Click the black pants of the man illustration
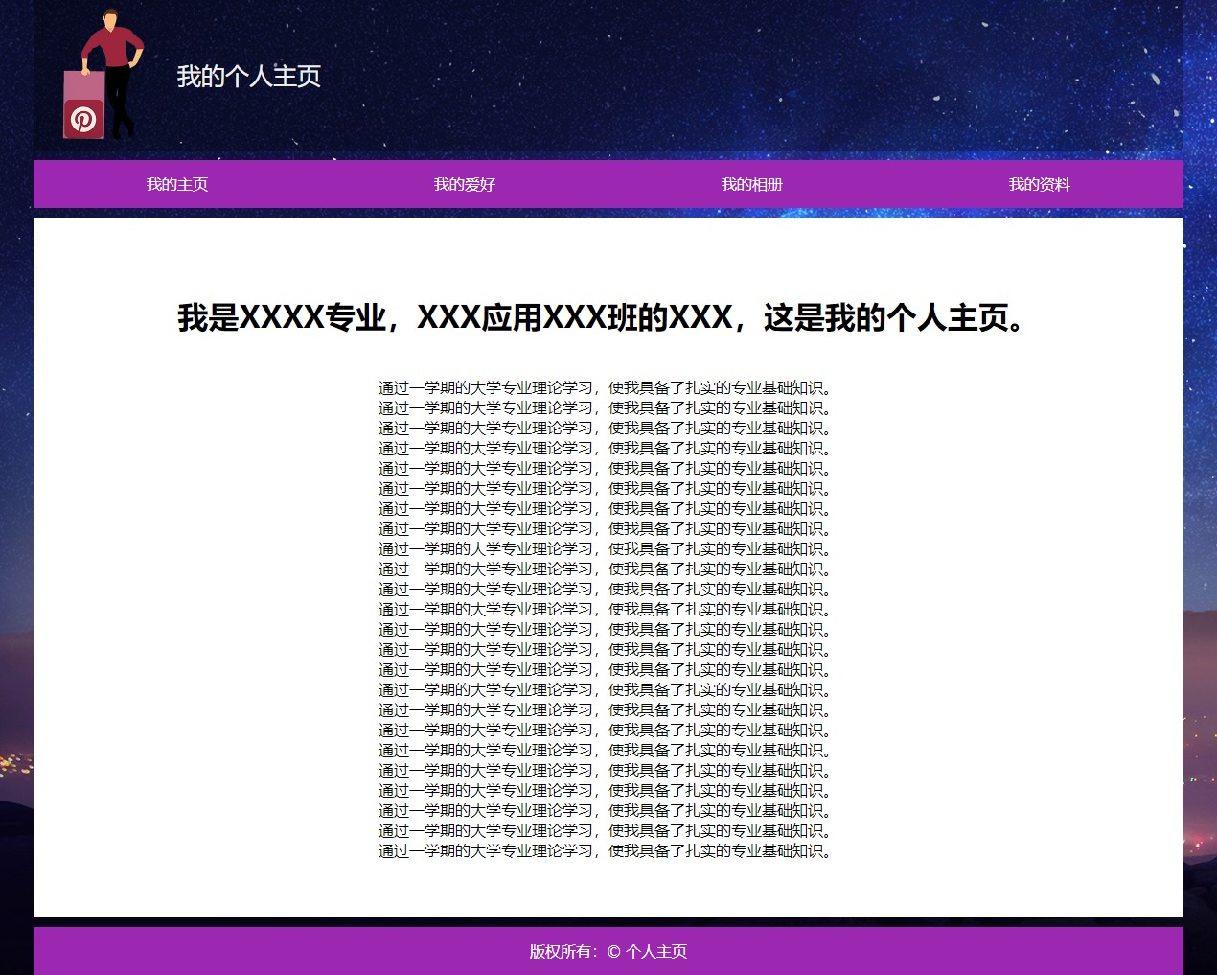The image size is (1217, 975). click(x=120, y=101)
